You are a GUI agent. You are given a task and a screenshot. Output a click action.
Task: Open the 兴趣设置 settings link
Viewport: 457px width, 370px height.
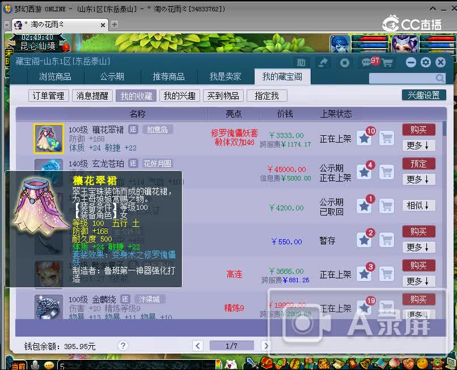tap(424, 96)
